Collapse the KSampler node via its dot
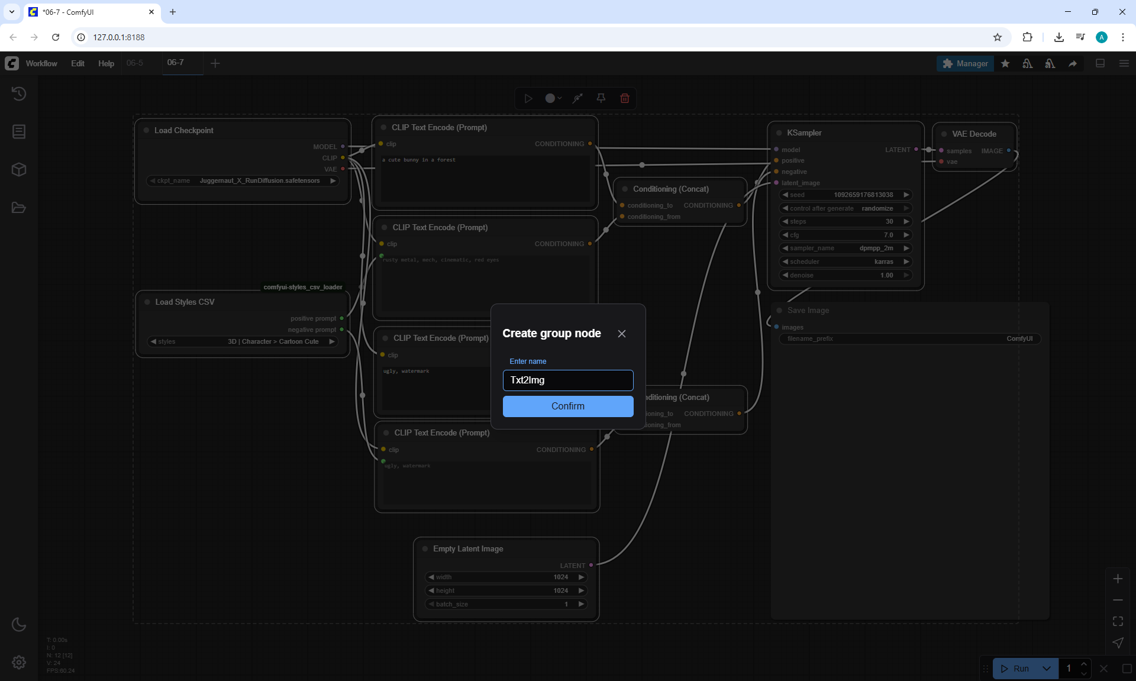The image size is (1136, 681). pos(779,133)
